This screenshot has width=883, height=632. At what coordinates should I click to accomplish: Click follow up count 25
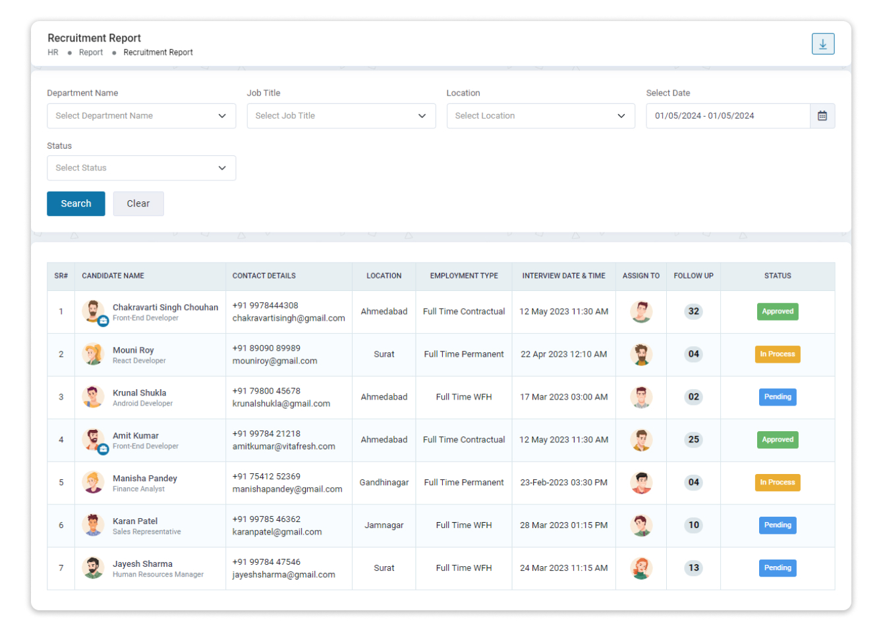click(694, 440)
